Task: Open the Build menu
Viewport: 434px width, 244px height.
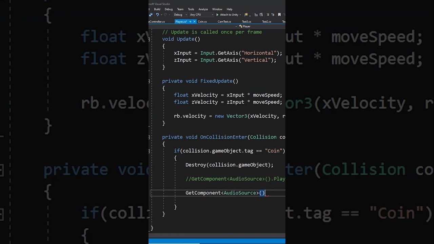Action: click(x=157, y=9)
